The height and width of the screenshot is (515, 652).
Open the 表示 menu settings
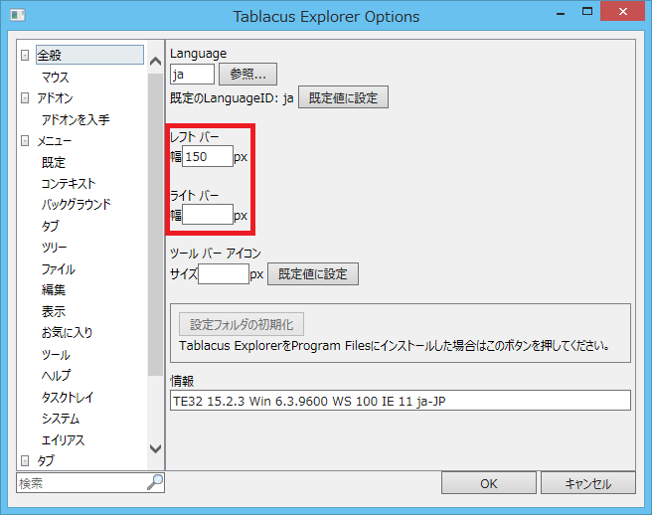coord(54,311)
